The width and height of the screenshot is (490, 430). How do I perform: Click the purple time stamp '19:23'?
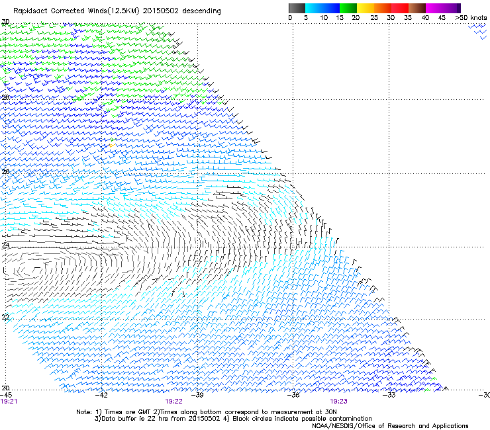pos(338,402)
